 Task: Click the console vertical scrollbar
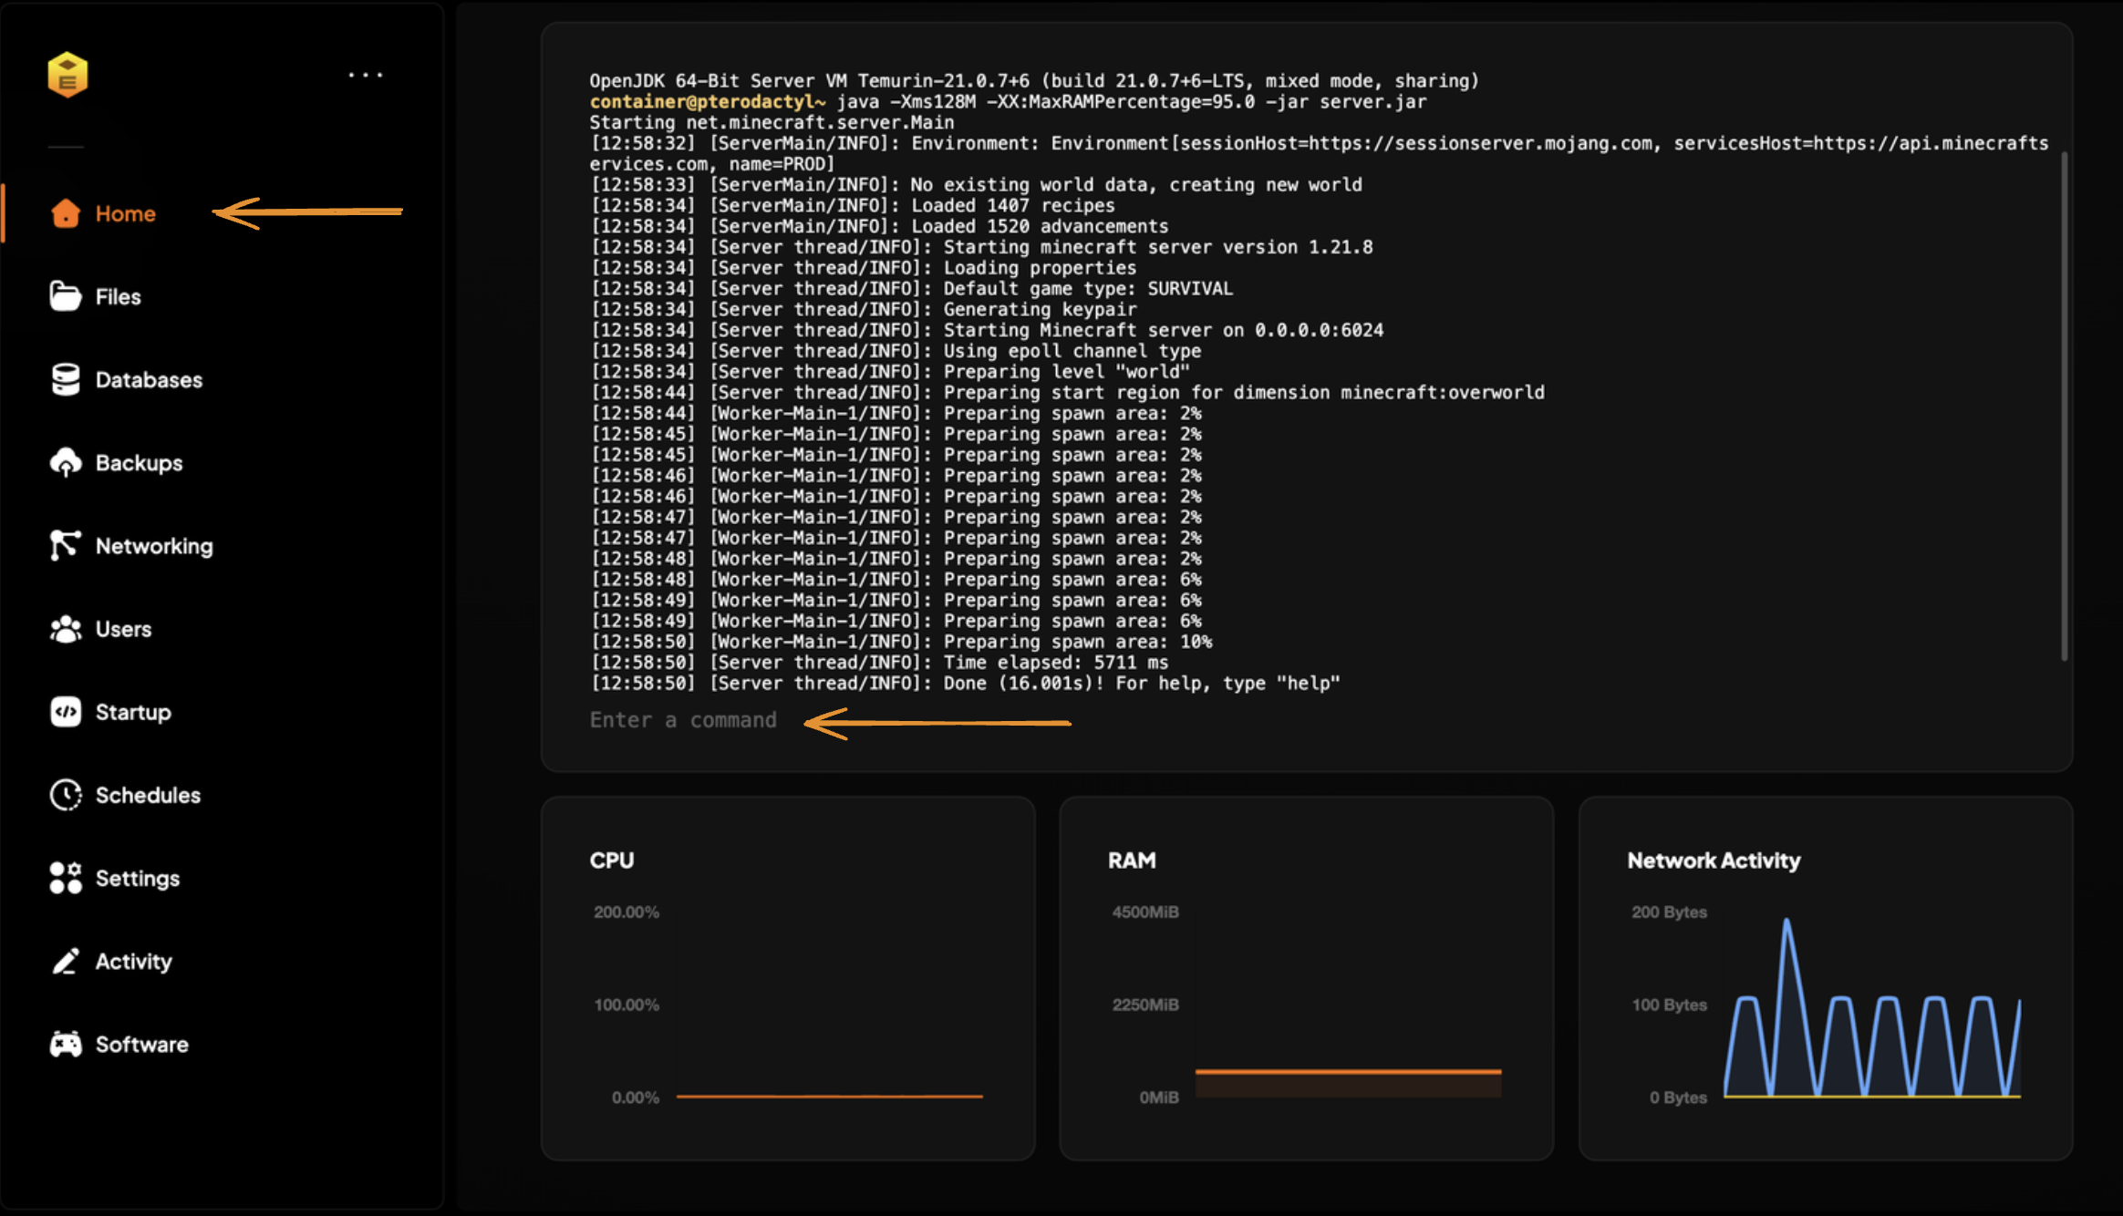coord(2064,406)
